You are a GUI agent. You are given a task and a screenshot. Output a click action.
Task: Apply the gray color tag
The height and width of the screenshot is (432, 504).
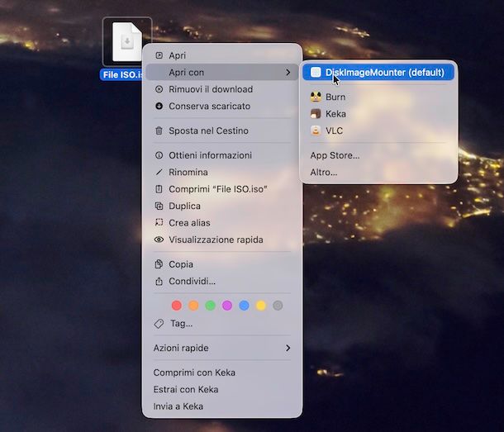pyautogui.click(x=278, y=305)
